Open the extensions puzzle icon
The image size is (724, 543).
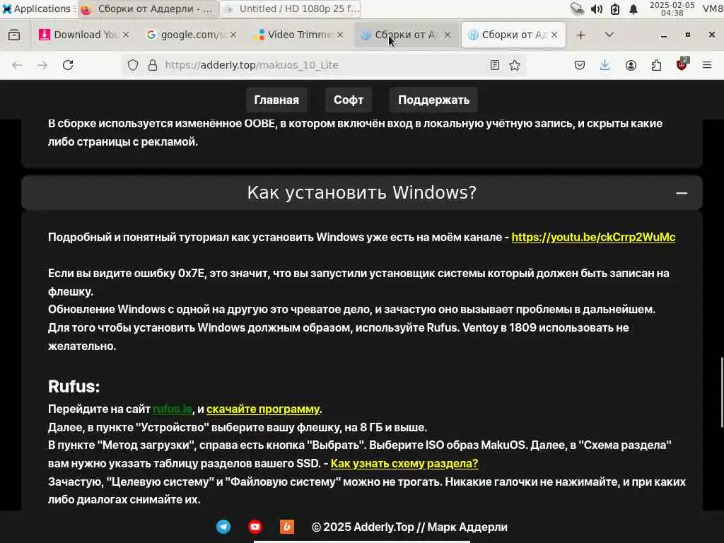(656, 65)
